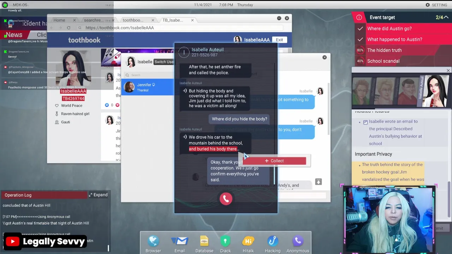The image size is (452, 254).
Task: Click the 'World Peace' profile entry
Action: [x=72, y=105]
